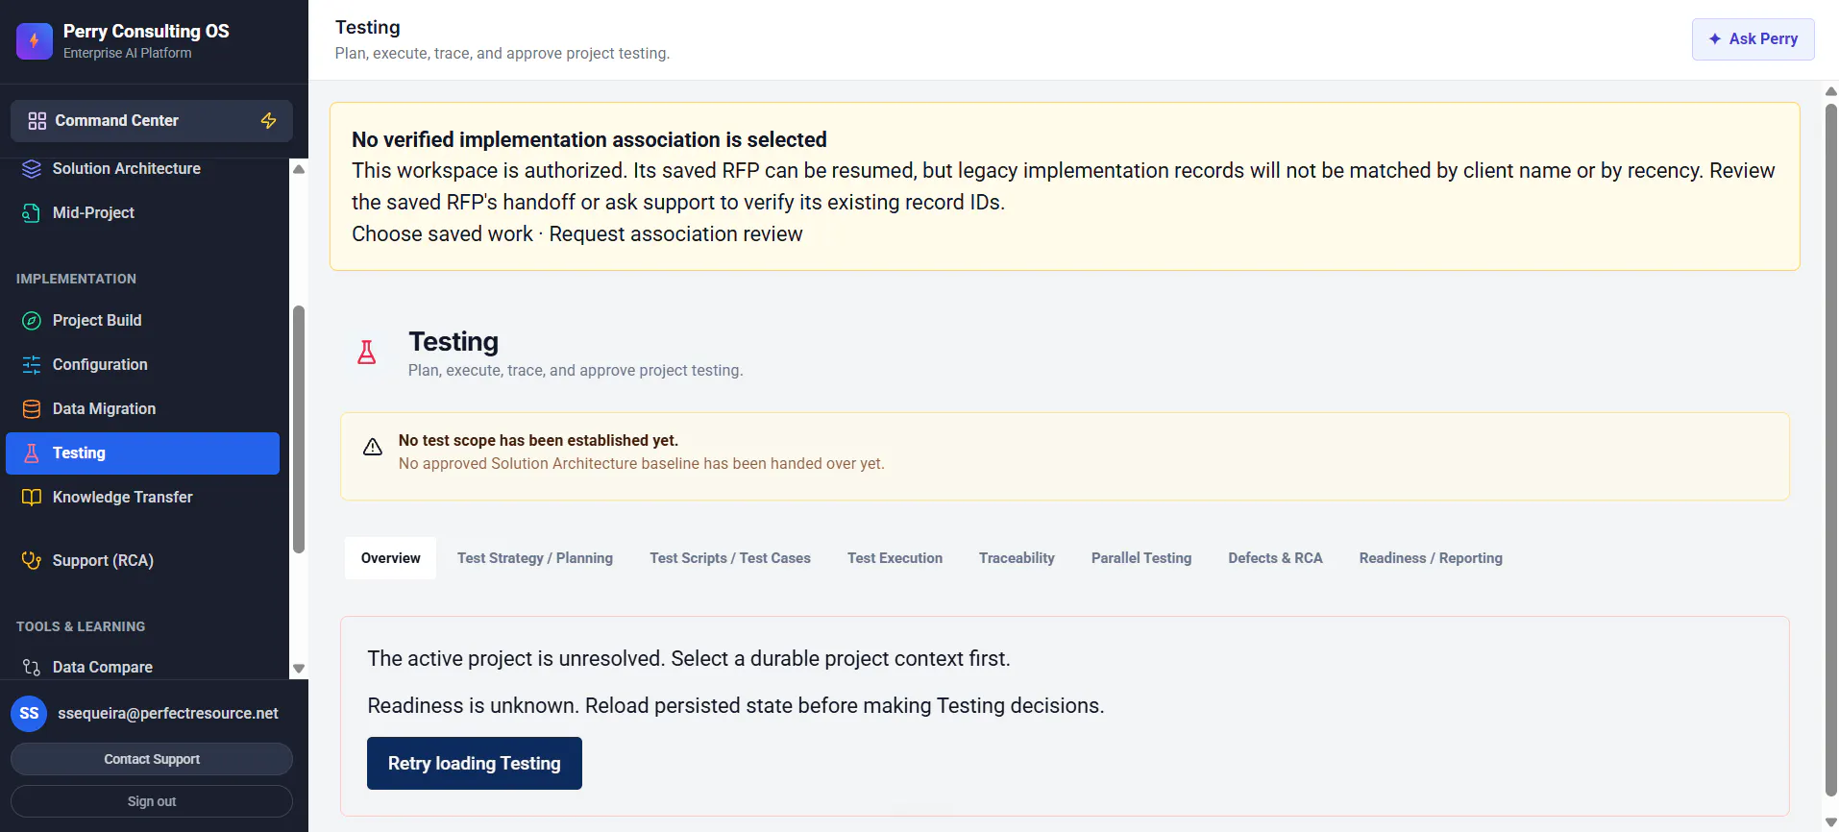Click the Choose saved work link
The image size is (1839, 832).
click(442, 233)
